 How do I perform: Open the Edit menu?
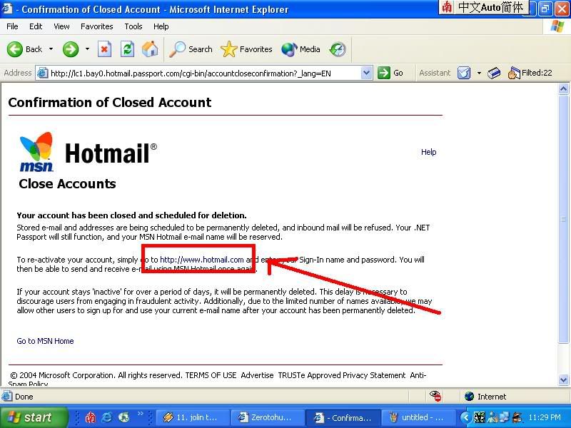[x=36, y=26]
